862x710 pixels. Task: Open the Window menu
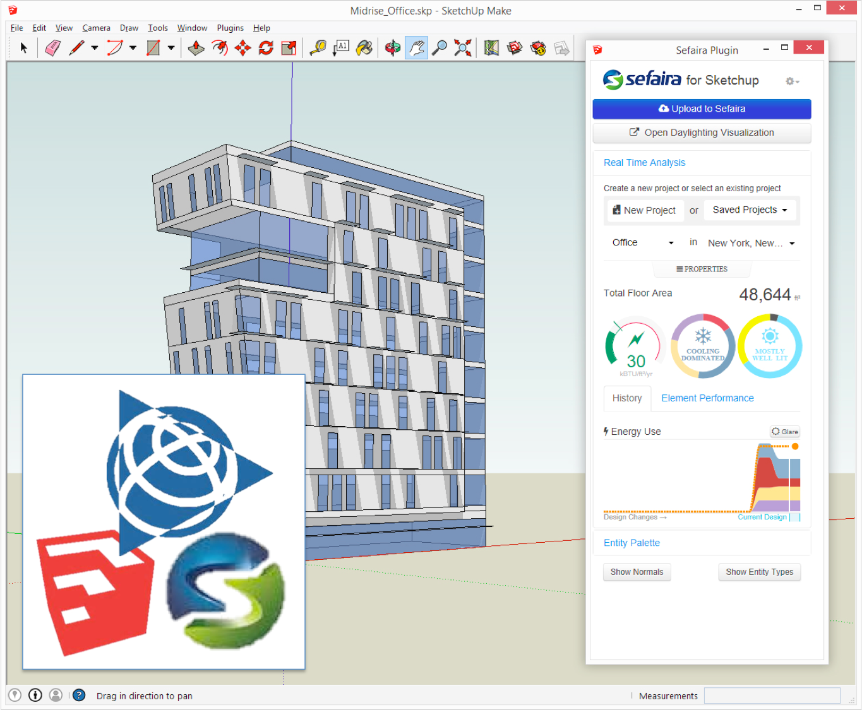pos(192,28)
